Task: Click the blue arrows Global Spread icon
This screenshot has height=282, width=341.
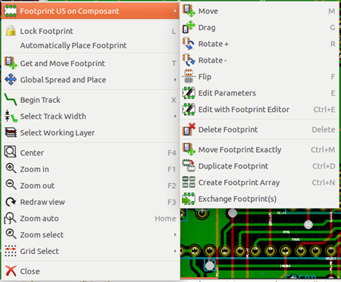Action: [x=11, y=79]
